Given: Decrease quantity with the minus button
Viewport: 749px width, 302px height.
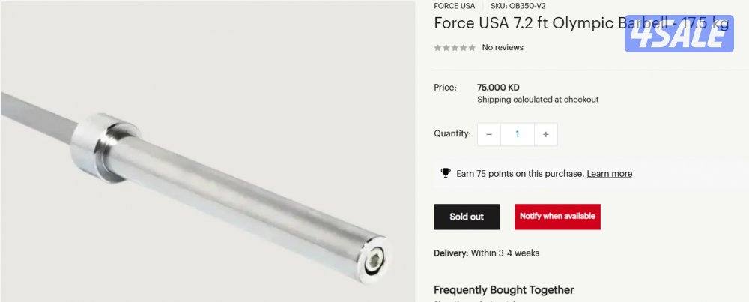Looking at the screenshot, I should pyautogui.click(x=488, y=134).
